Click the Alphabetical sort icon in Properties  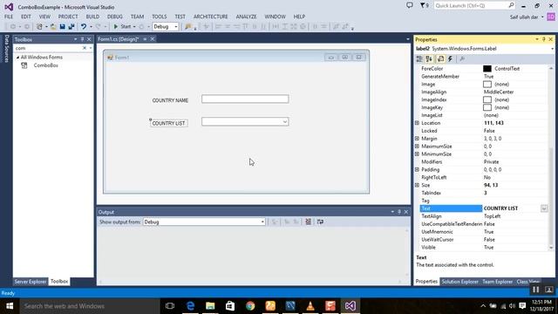tap(429, 58)
